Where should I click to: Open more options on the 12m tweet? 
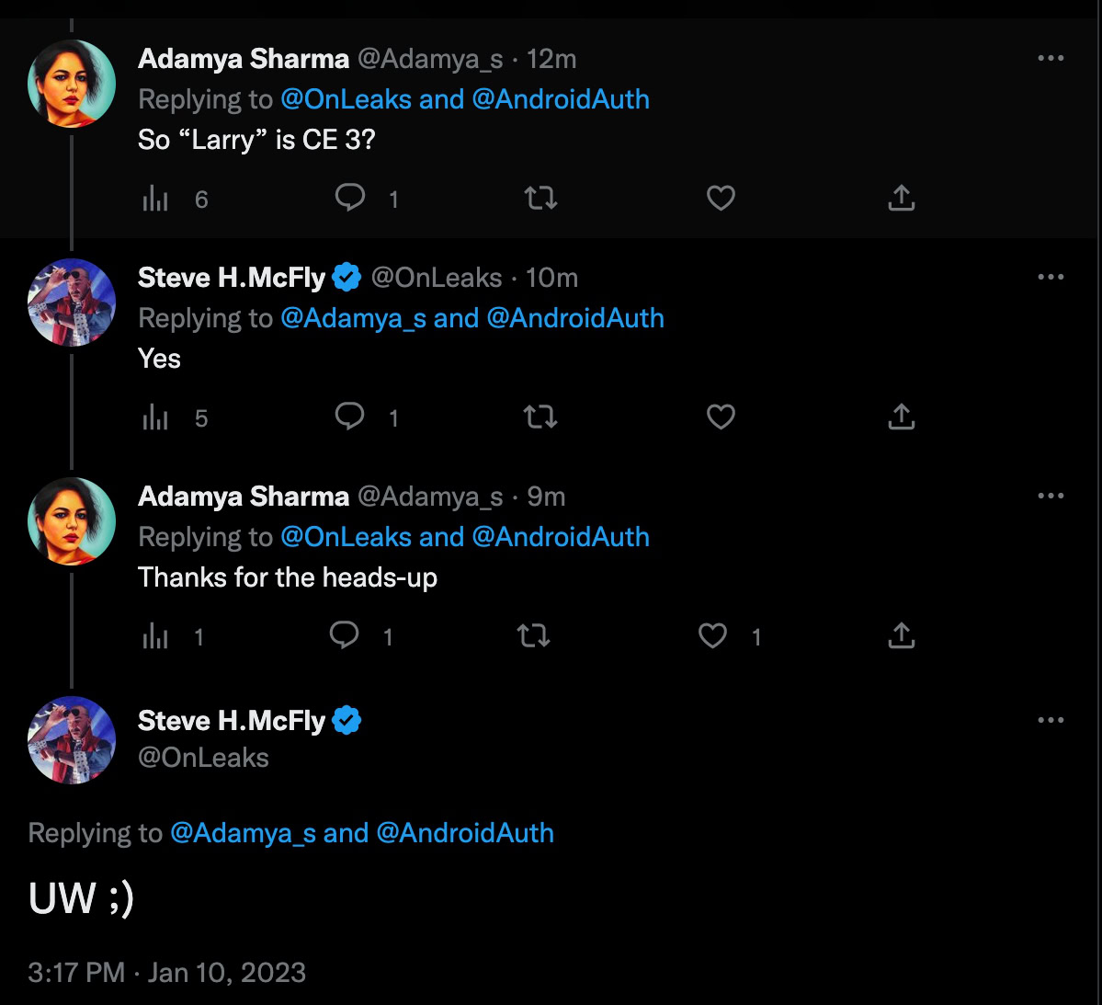[1051, 58]
